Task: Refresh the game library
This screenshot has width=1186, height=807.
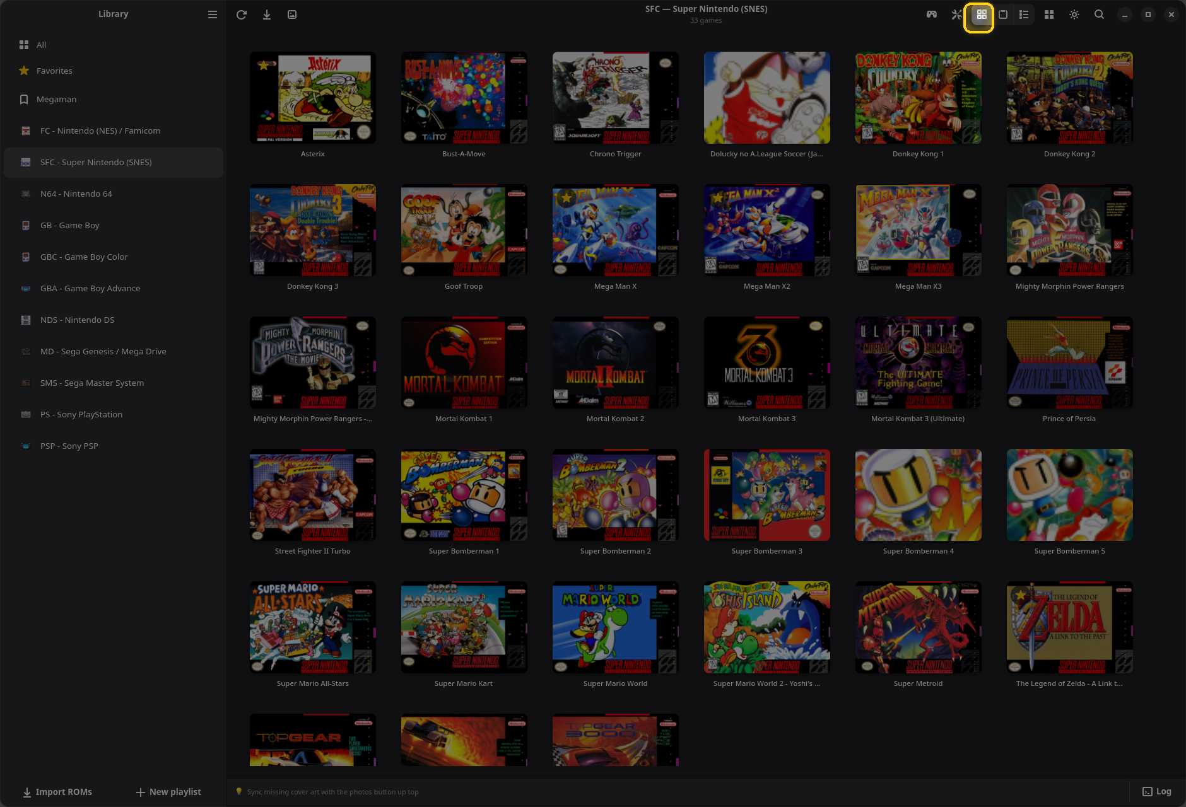Action: (242, 15)
